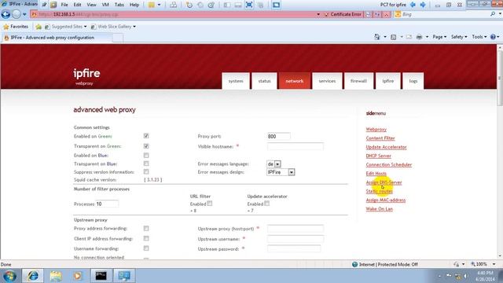Open Error messages language dropdown

point(274,164)
